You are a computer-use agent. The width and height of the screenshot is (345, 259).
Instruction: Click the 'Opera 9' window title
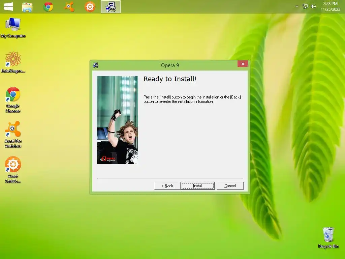170,65
